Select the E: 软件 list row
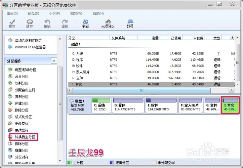The height and width of the screenshot is (168, 243). (x=151, y=66)
